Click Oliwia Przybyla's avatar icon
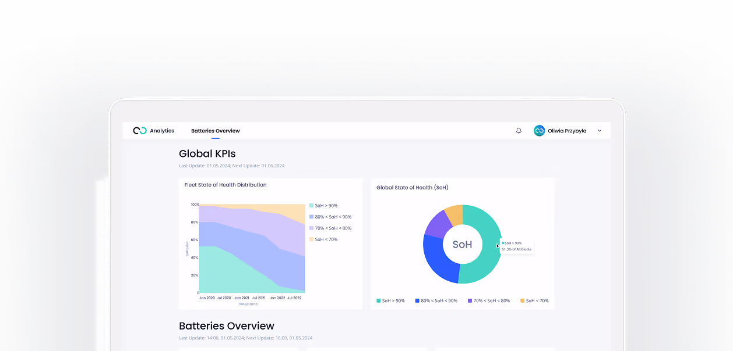Image resolution: width=733 pixels, height=351 pixels. pyautogui.click(x=538, y=130)
